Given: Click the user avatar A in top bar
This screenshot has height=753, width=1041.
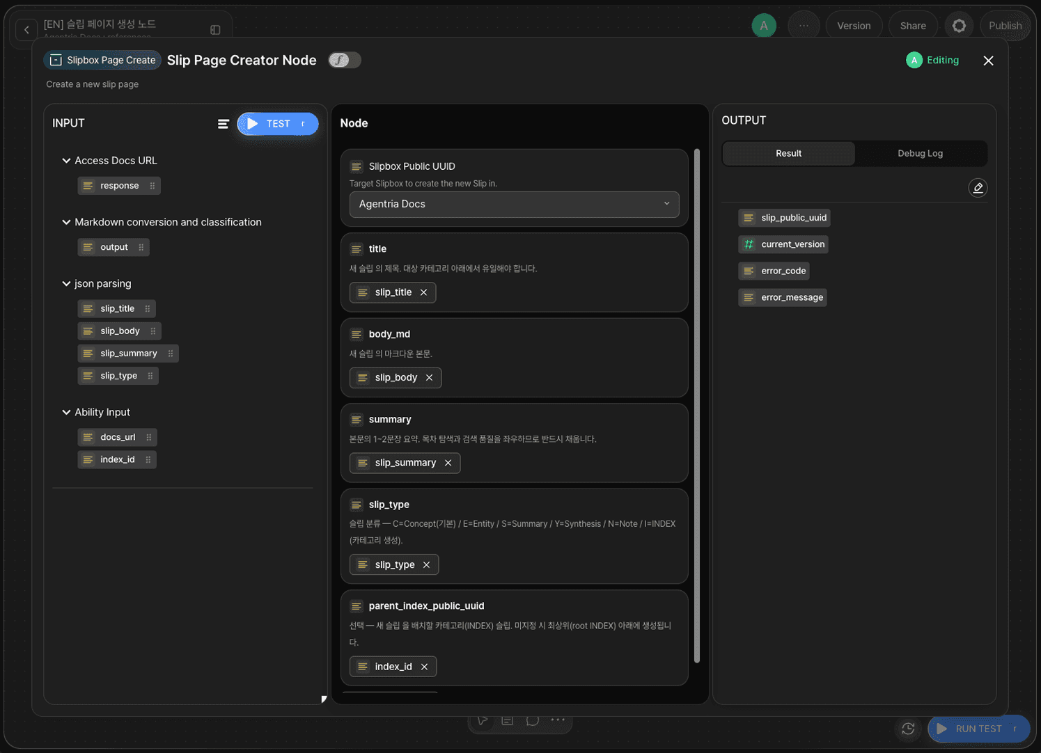Looking at the screenshot, I should (764, 26).
